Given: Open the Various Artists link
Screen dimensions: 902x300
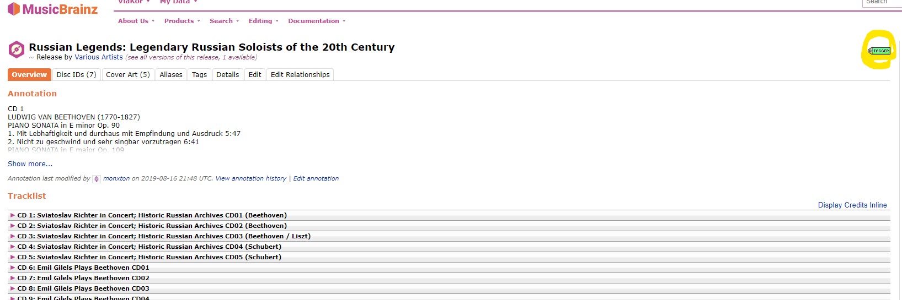Looking at the screenshot, I should coord(99,57).
